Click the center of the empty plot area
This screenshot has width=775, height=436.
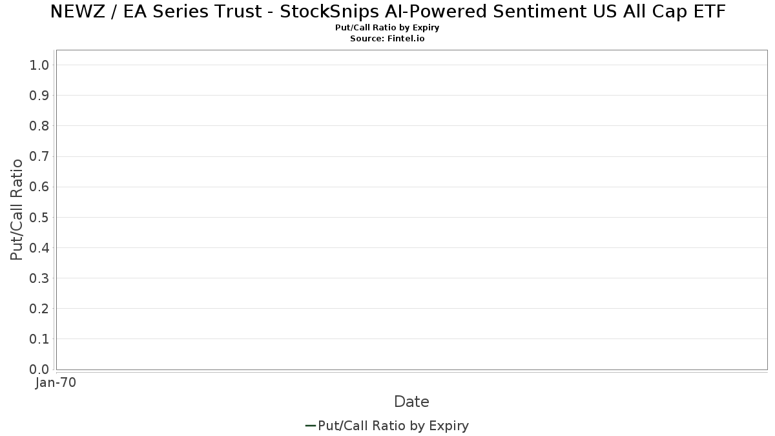point(411,210)
